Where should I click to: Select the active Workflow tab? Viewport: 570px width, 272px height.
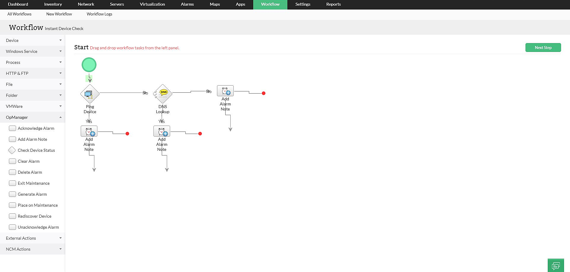(270, 4)
